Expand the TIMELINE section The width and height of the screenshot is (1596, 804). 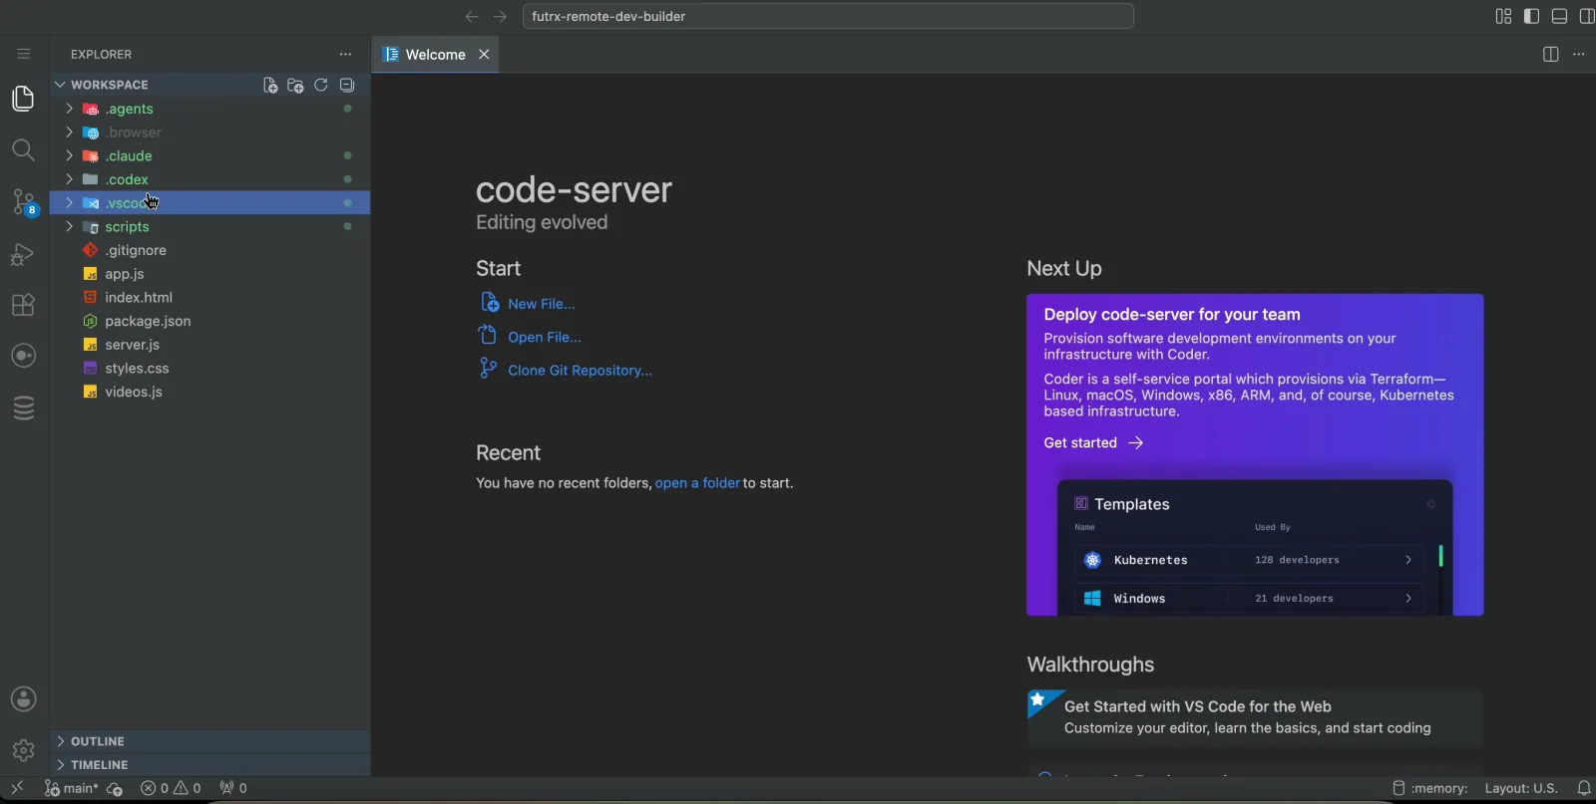click(x=209, y=765)
